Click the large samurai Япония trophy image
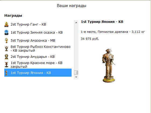 (109, 65)
